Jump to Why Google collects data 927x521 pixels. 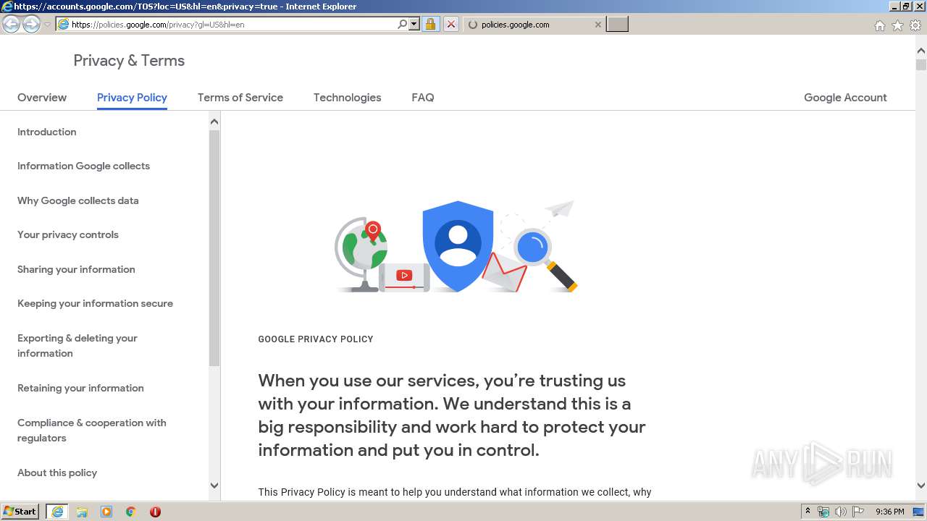click(x=78, y=200)
